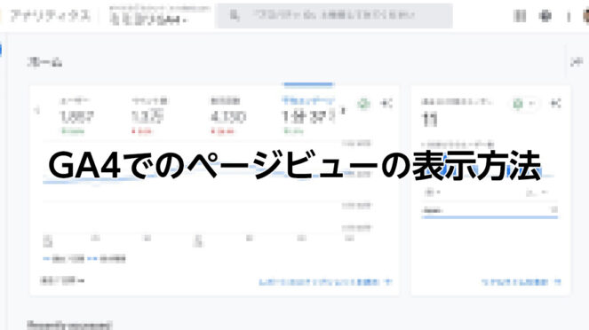Open the Google apps grid icon

(520, 16)
